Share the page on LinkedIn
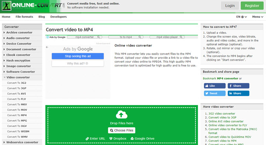This screenshot has height=145, width=266. pyautogui.click(x=238, y=93)
